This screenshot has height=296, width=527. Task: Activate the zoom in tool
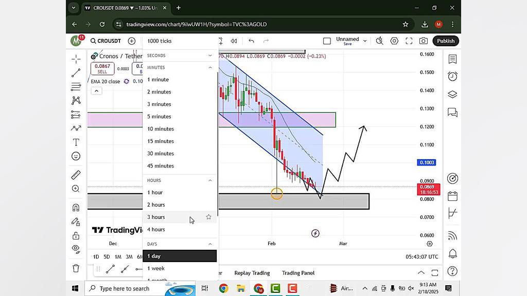click(76, 189)
